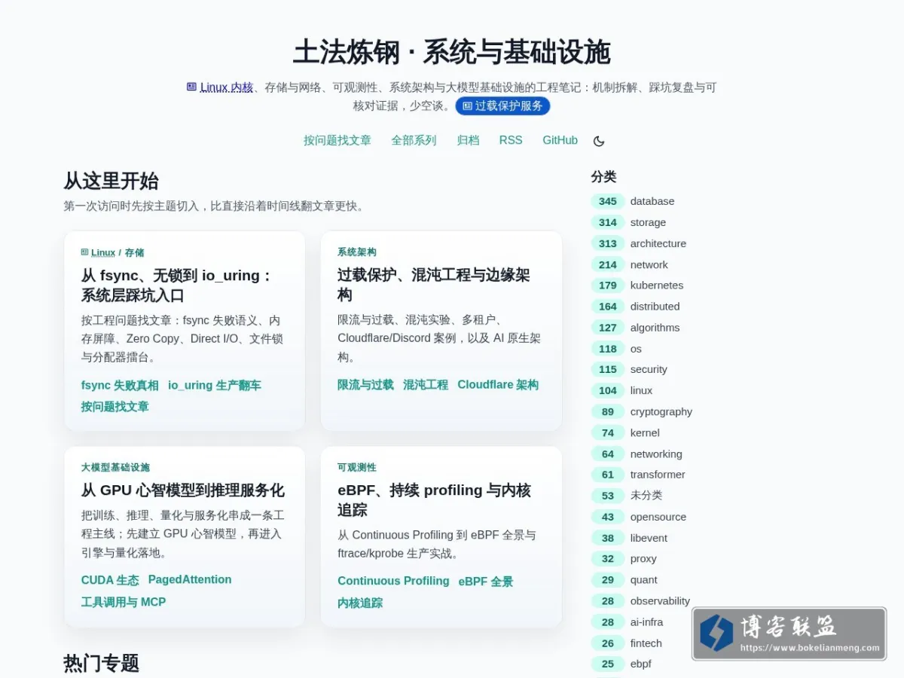This screenshot has height=678, width=904.
Task: Select the storage category
Action: point(648,222)
